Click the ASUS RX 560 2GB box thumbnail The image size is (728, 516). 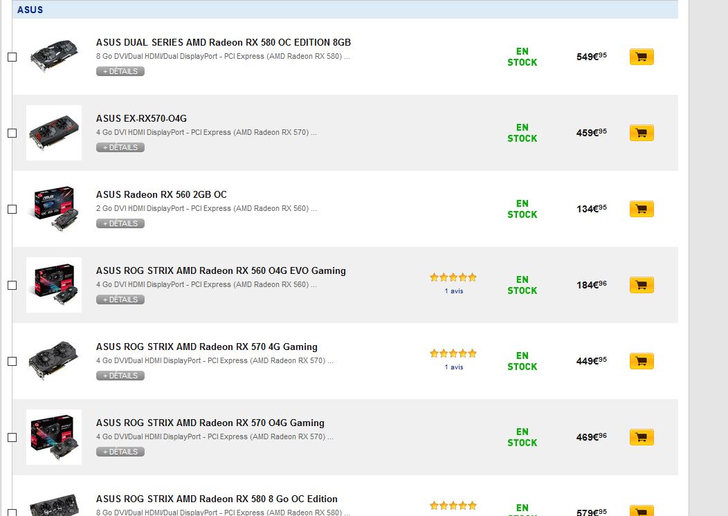(54, 208)
